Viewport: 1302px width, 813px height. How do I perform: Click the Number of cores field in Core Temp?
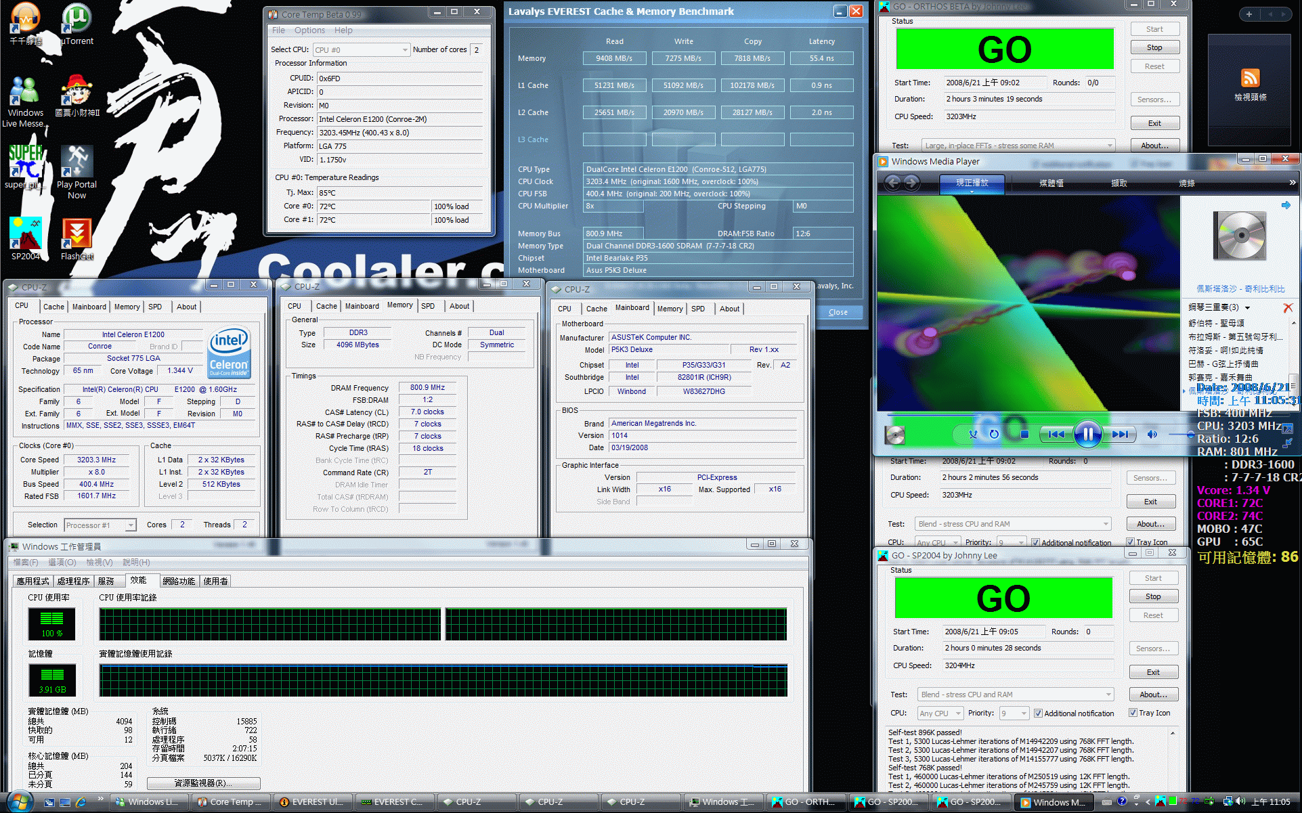click(x=477, y=49)
